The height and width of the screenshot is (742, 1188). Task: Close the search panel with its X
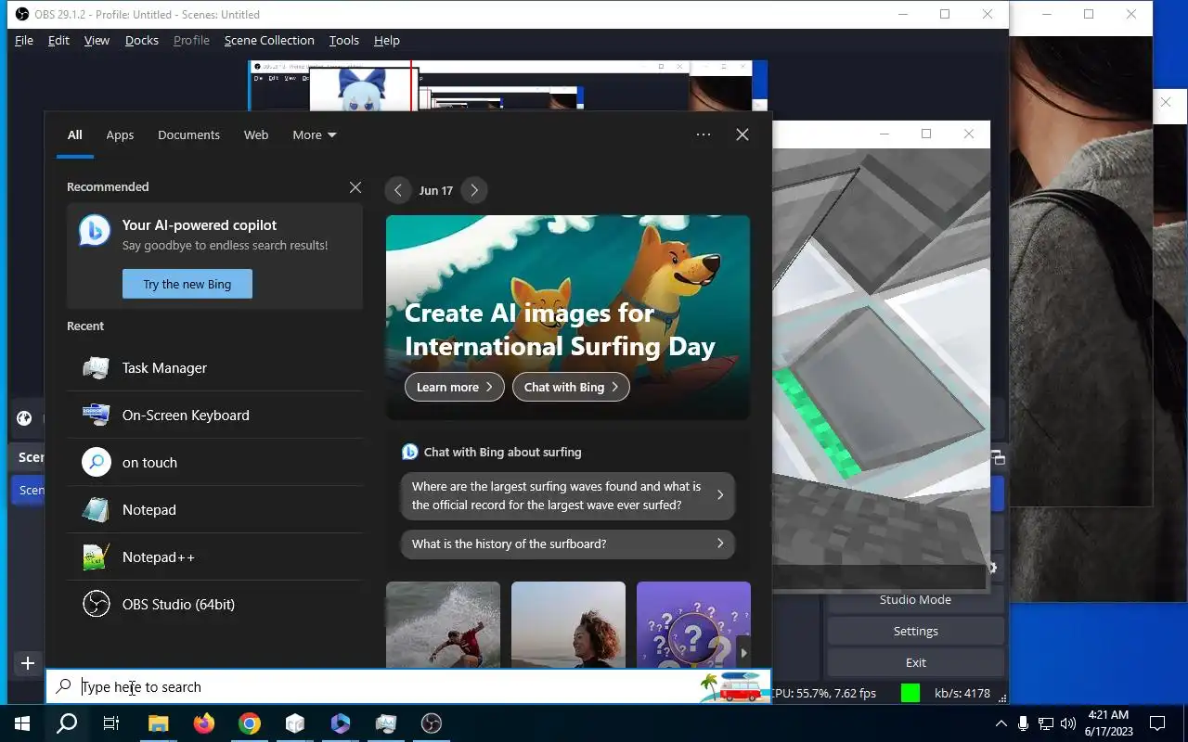click(742, 134)
